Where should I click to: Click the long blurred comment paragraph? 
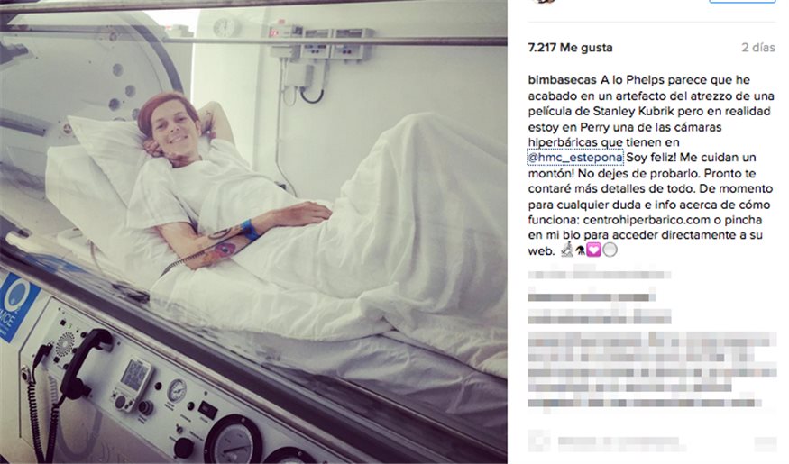coord(652,369)
